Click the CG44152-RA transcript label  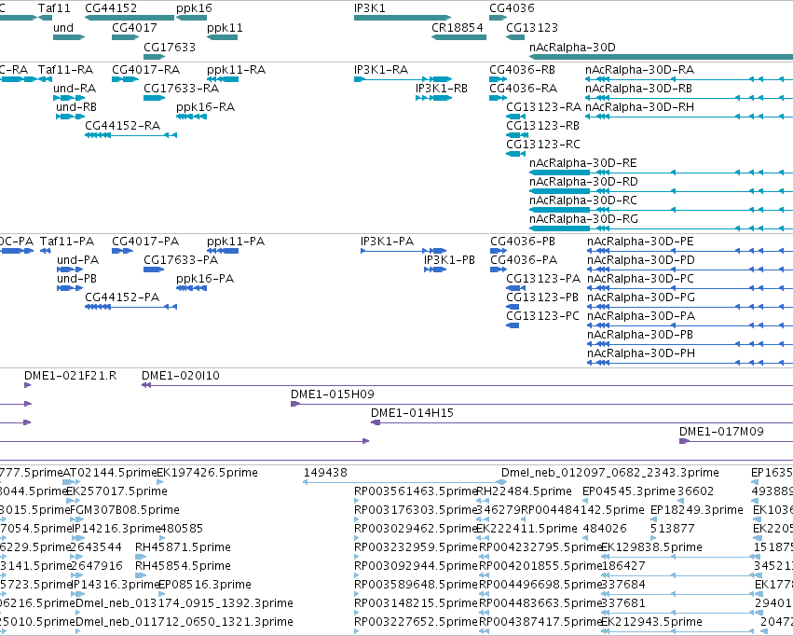point(122,126)
